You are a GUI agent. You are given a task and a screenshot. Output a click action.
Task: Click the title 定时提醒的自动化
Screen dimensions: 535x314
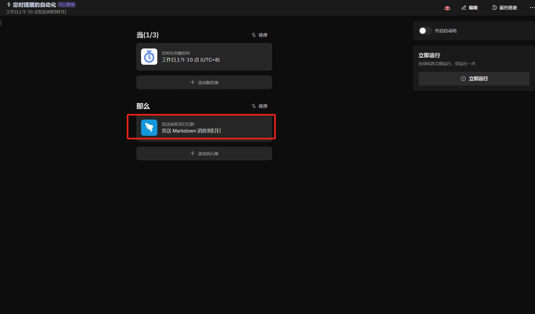coord(34,5)
